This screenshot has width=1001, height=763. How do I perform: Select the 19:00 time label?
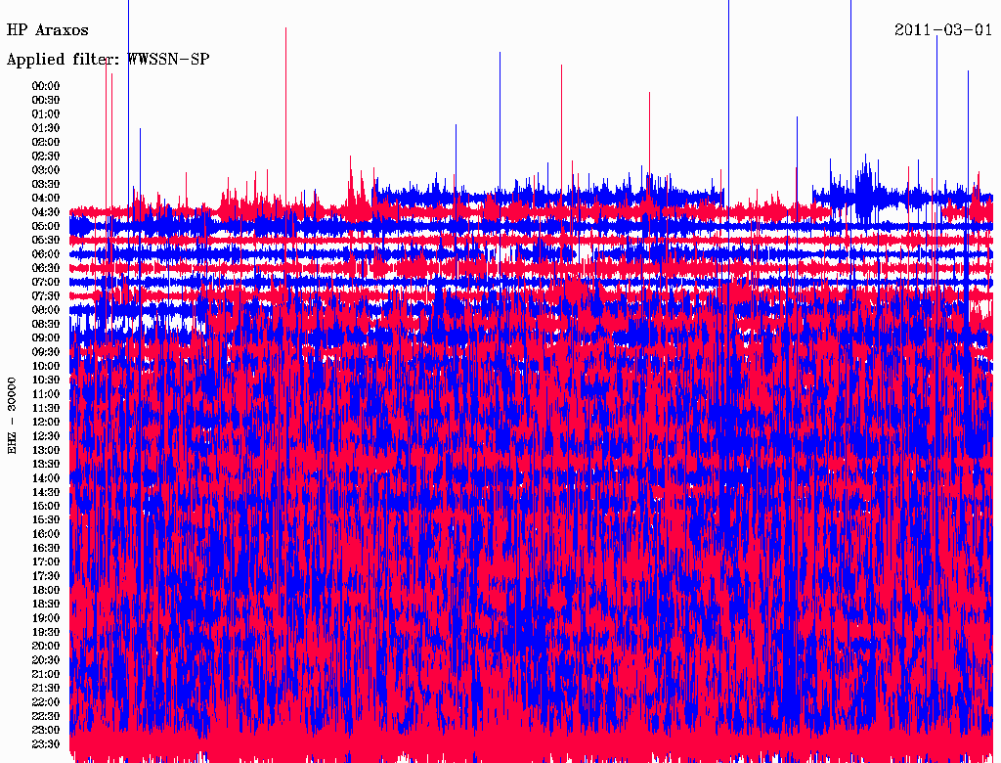tap(46, 618)
